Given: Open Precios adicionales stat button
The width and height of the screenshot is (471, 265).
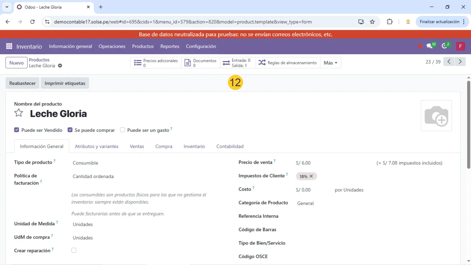Looking at the screenshot, I should click(156, 63).
